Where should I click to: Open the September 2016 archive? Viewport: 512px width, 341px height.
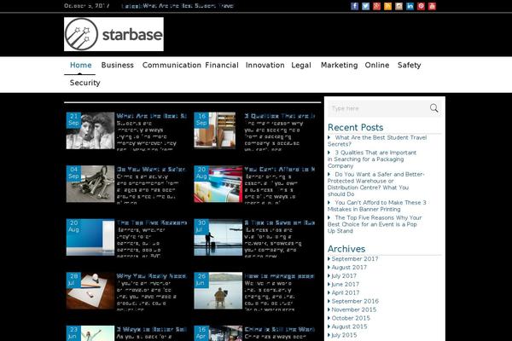coord(355,301)
